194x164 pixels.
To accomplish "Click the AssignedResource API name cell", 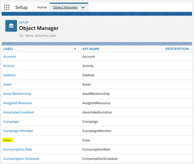I will tap(96, 103).
